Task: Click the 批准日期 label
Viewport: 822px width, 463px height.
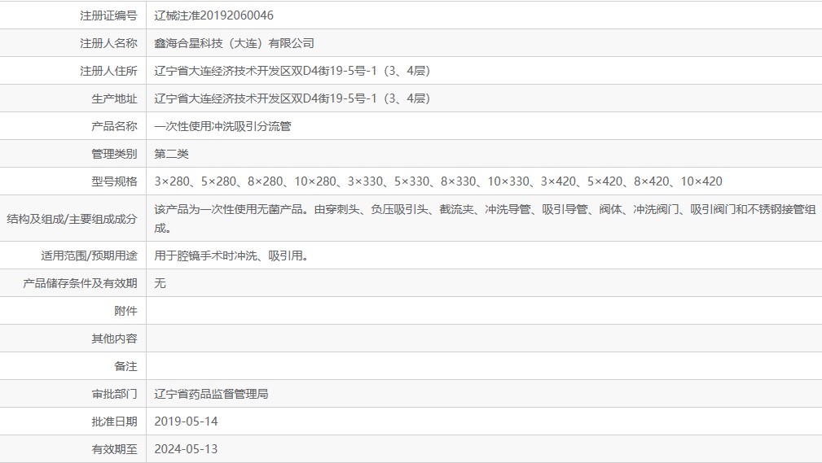Action: pyautogui.click(x=114, y=422)
